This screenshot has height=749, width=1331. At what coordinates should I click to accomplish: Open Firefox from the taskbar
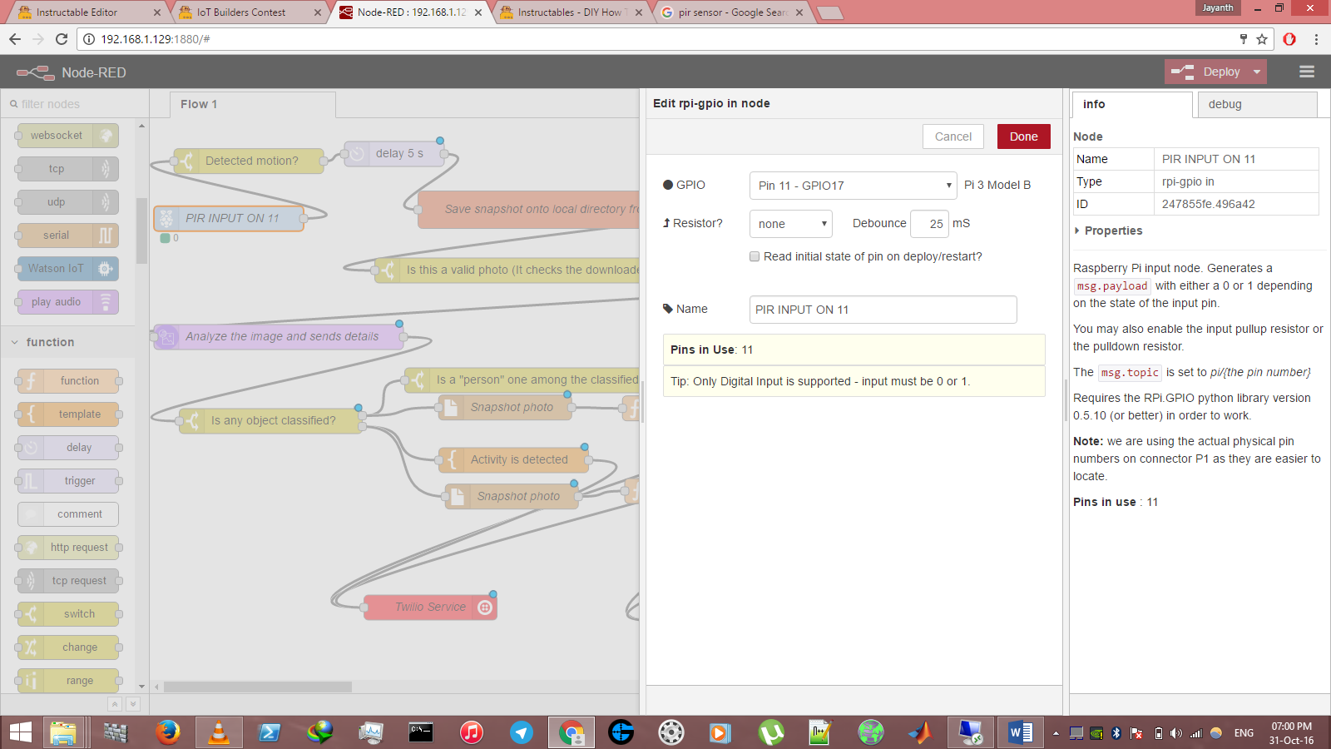click(168, 732)
